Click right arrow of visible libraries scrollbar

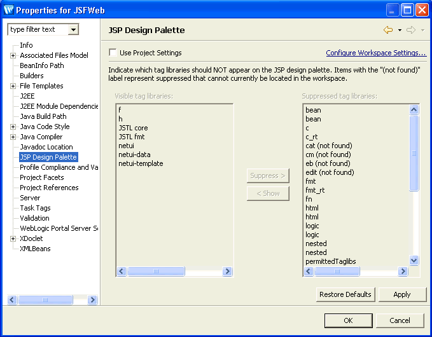(x=227, y=272)
